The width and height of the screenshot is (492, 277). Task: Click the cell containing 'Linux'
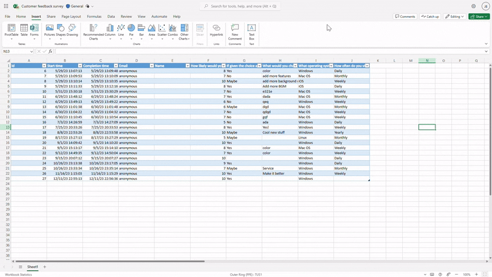(x=315, y=137)
